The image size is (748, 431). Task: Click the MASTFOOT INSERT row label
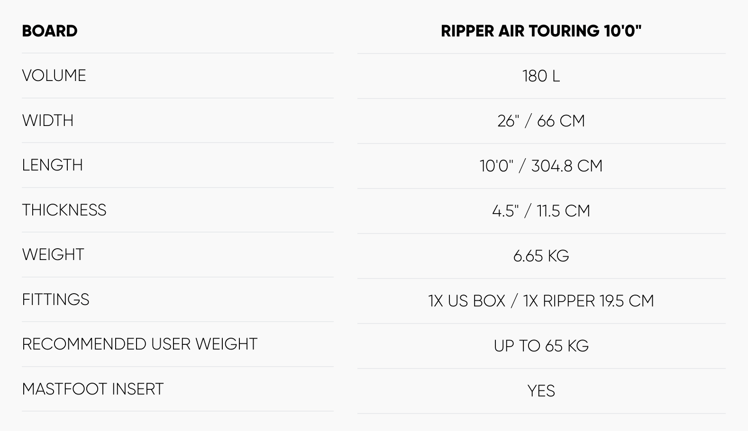93,389
